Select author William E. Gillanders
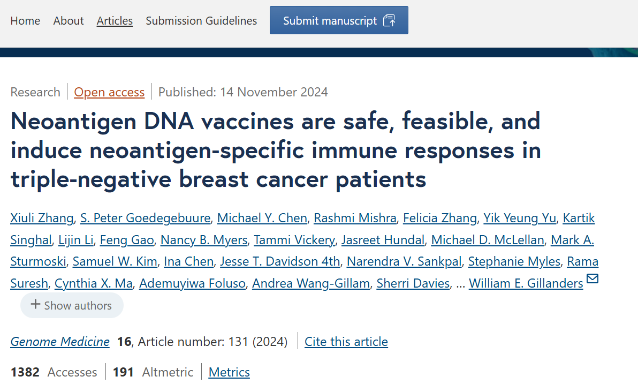The image size is (638, 384). pos(526,283)
